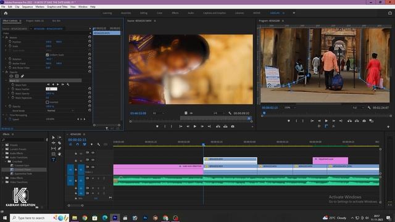Expand Video Effects folder
Viewport: 395px width, 222px height.
point(3,178)
